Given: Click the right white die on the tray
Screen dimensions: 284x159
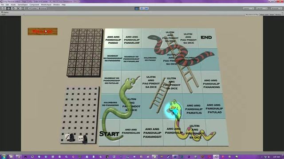Looking at the screenshot, I should 81,138.
